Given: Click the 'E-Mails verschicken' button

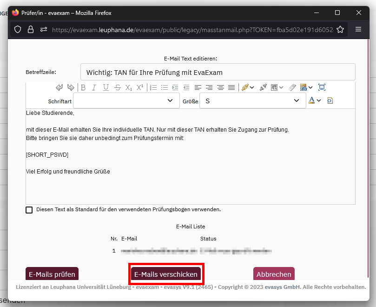Looking at the screenshot, I should tap(166, 274).
